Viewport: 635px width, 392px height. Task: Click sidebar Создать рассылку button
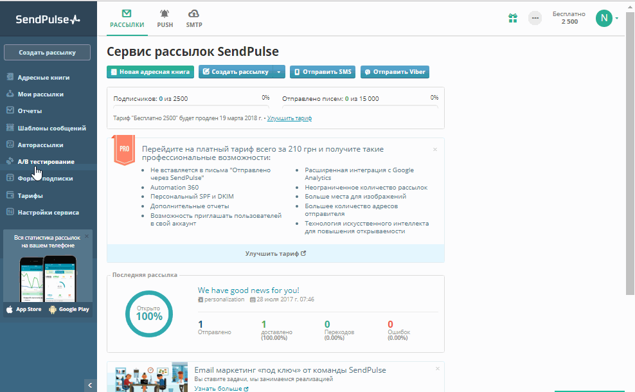48,53
